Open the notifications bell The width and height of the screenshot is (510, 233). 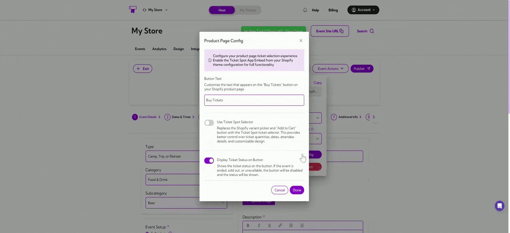(x=305, y=10)
